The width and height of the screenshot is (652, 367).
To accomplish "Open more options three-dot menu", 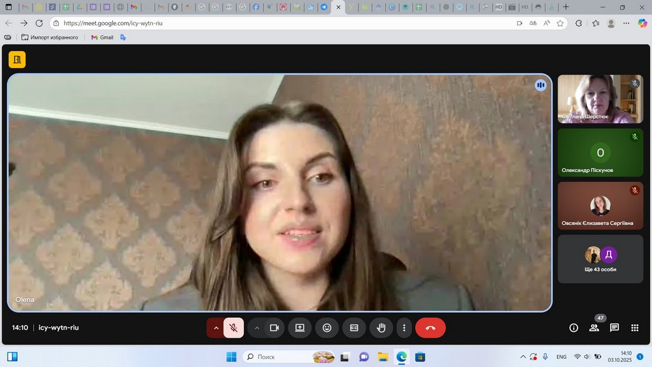I will pyautogui.click(x=404, y=327).
